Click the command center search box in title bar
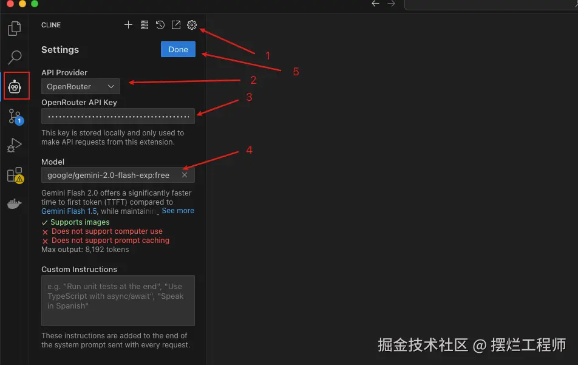The height and width of the screenshot is (365, 578). pyautogui.click(x=491, y=4)
